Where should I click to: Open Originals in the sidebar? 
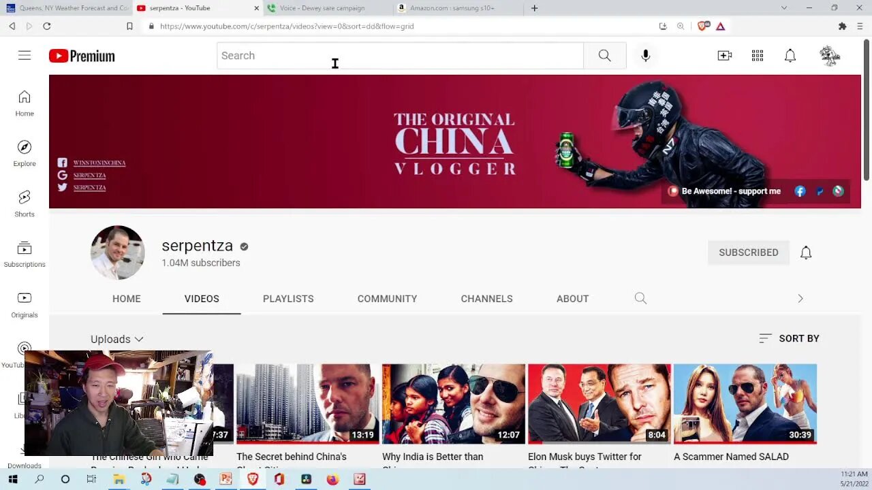tap(25, 305)
